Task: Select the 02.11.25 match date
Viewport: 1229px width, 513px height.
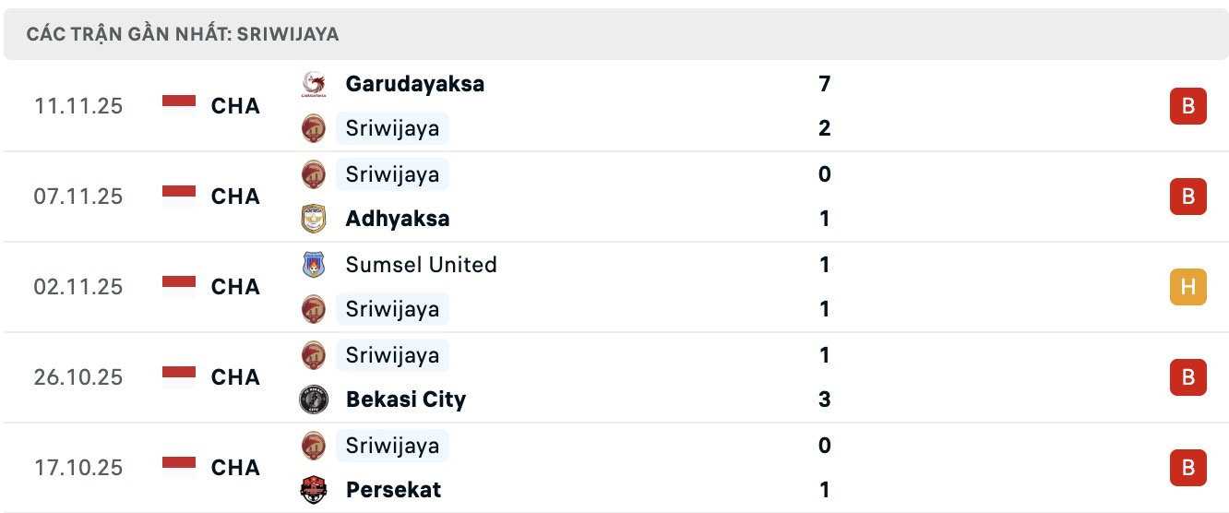Action: 78,287
